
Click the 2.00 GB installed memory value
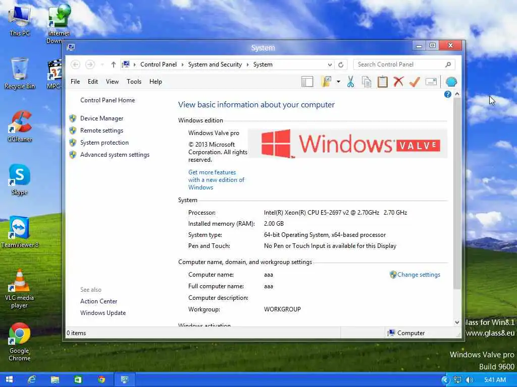coord(274,224)
